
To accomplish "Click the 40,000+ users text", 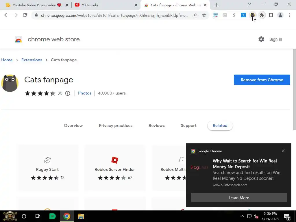I will [x=112, y=93].
